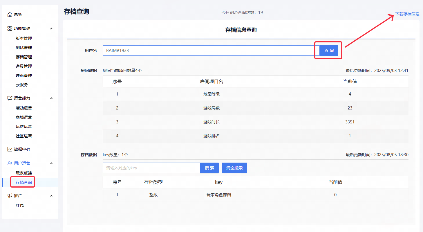Collapse the 推广 section chevron
The width and height of the screenshot is (423, 232).
pyautogui.click(x=51, y=196)
